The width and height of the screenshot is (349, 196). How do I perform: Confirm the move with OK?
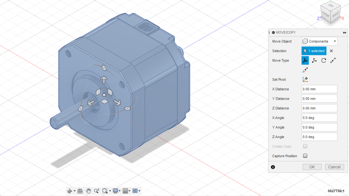pos(312,167)
